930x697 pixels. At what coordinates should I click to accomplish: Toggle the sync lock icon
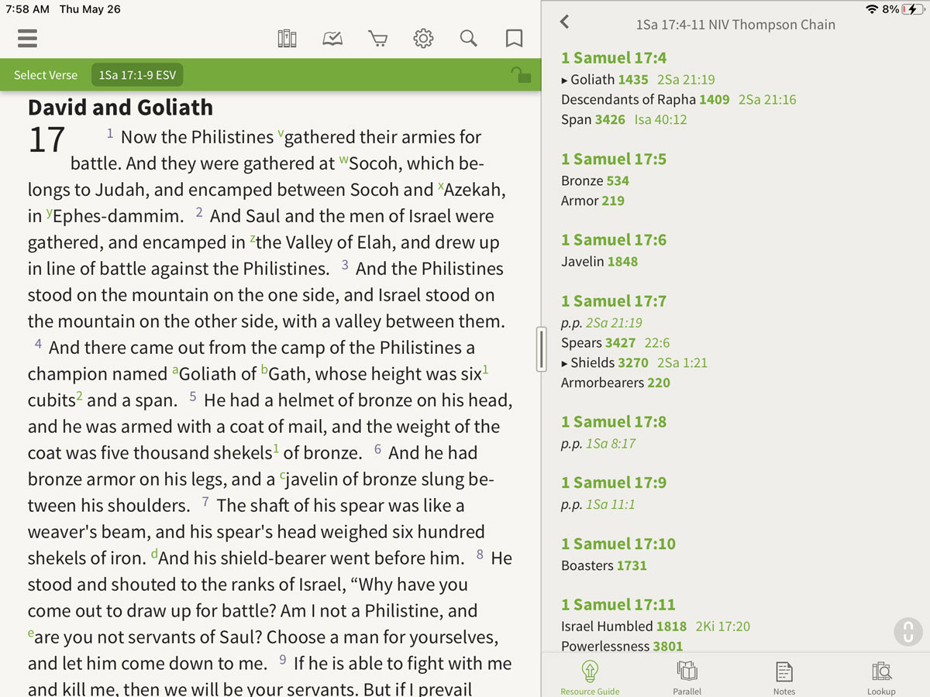pyautogui.click(x=521, y=75)
